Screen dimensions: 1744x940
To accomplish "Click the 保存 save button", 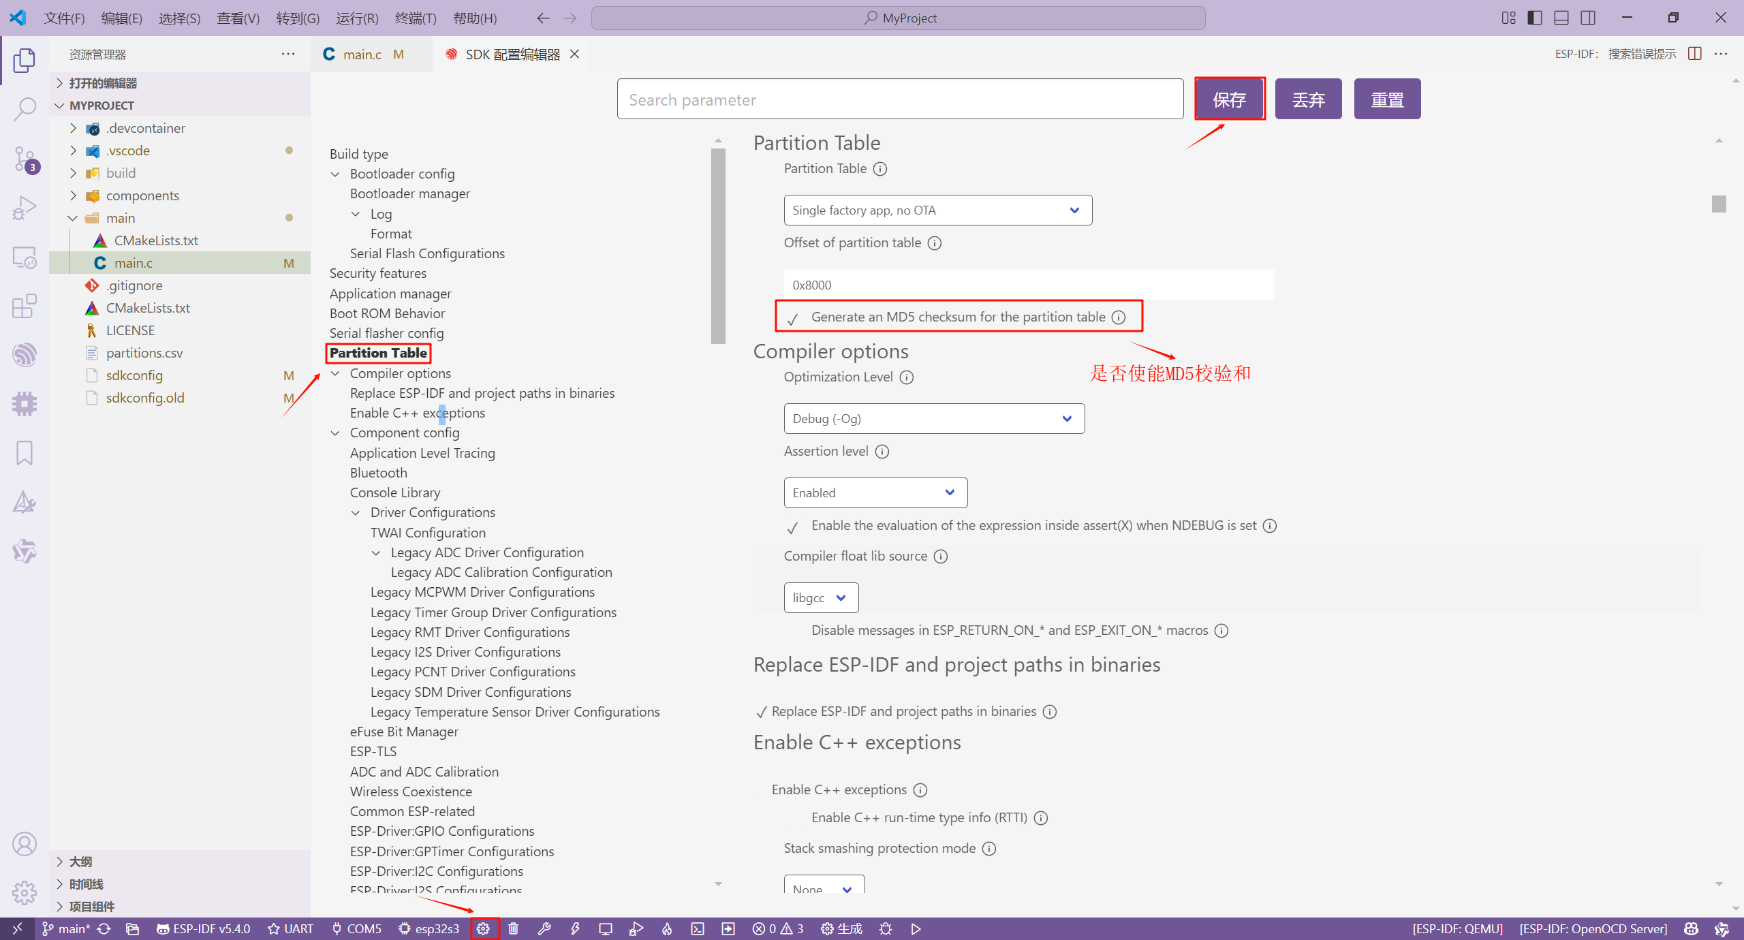I will point(1229,99).
